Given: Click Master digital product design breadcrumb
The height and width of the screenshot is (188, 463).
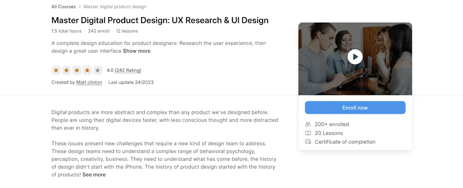Looking at the screenshot, I should [115, 7].
